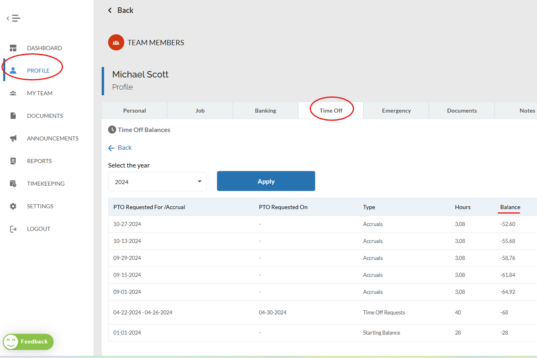Click the Dashboard grid icon
The image size is (537, 358).
13,48
